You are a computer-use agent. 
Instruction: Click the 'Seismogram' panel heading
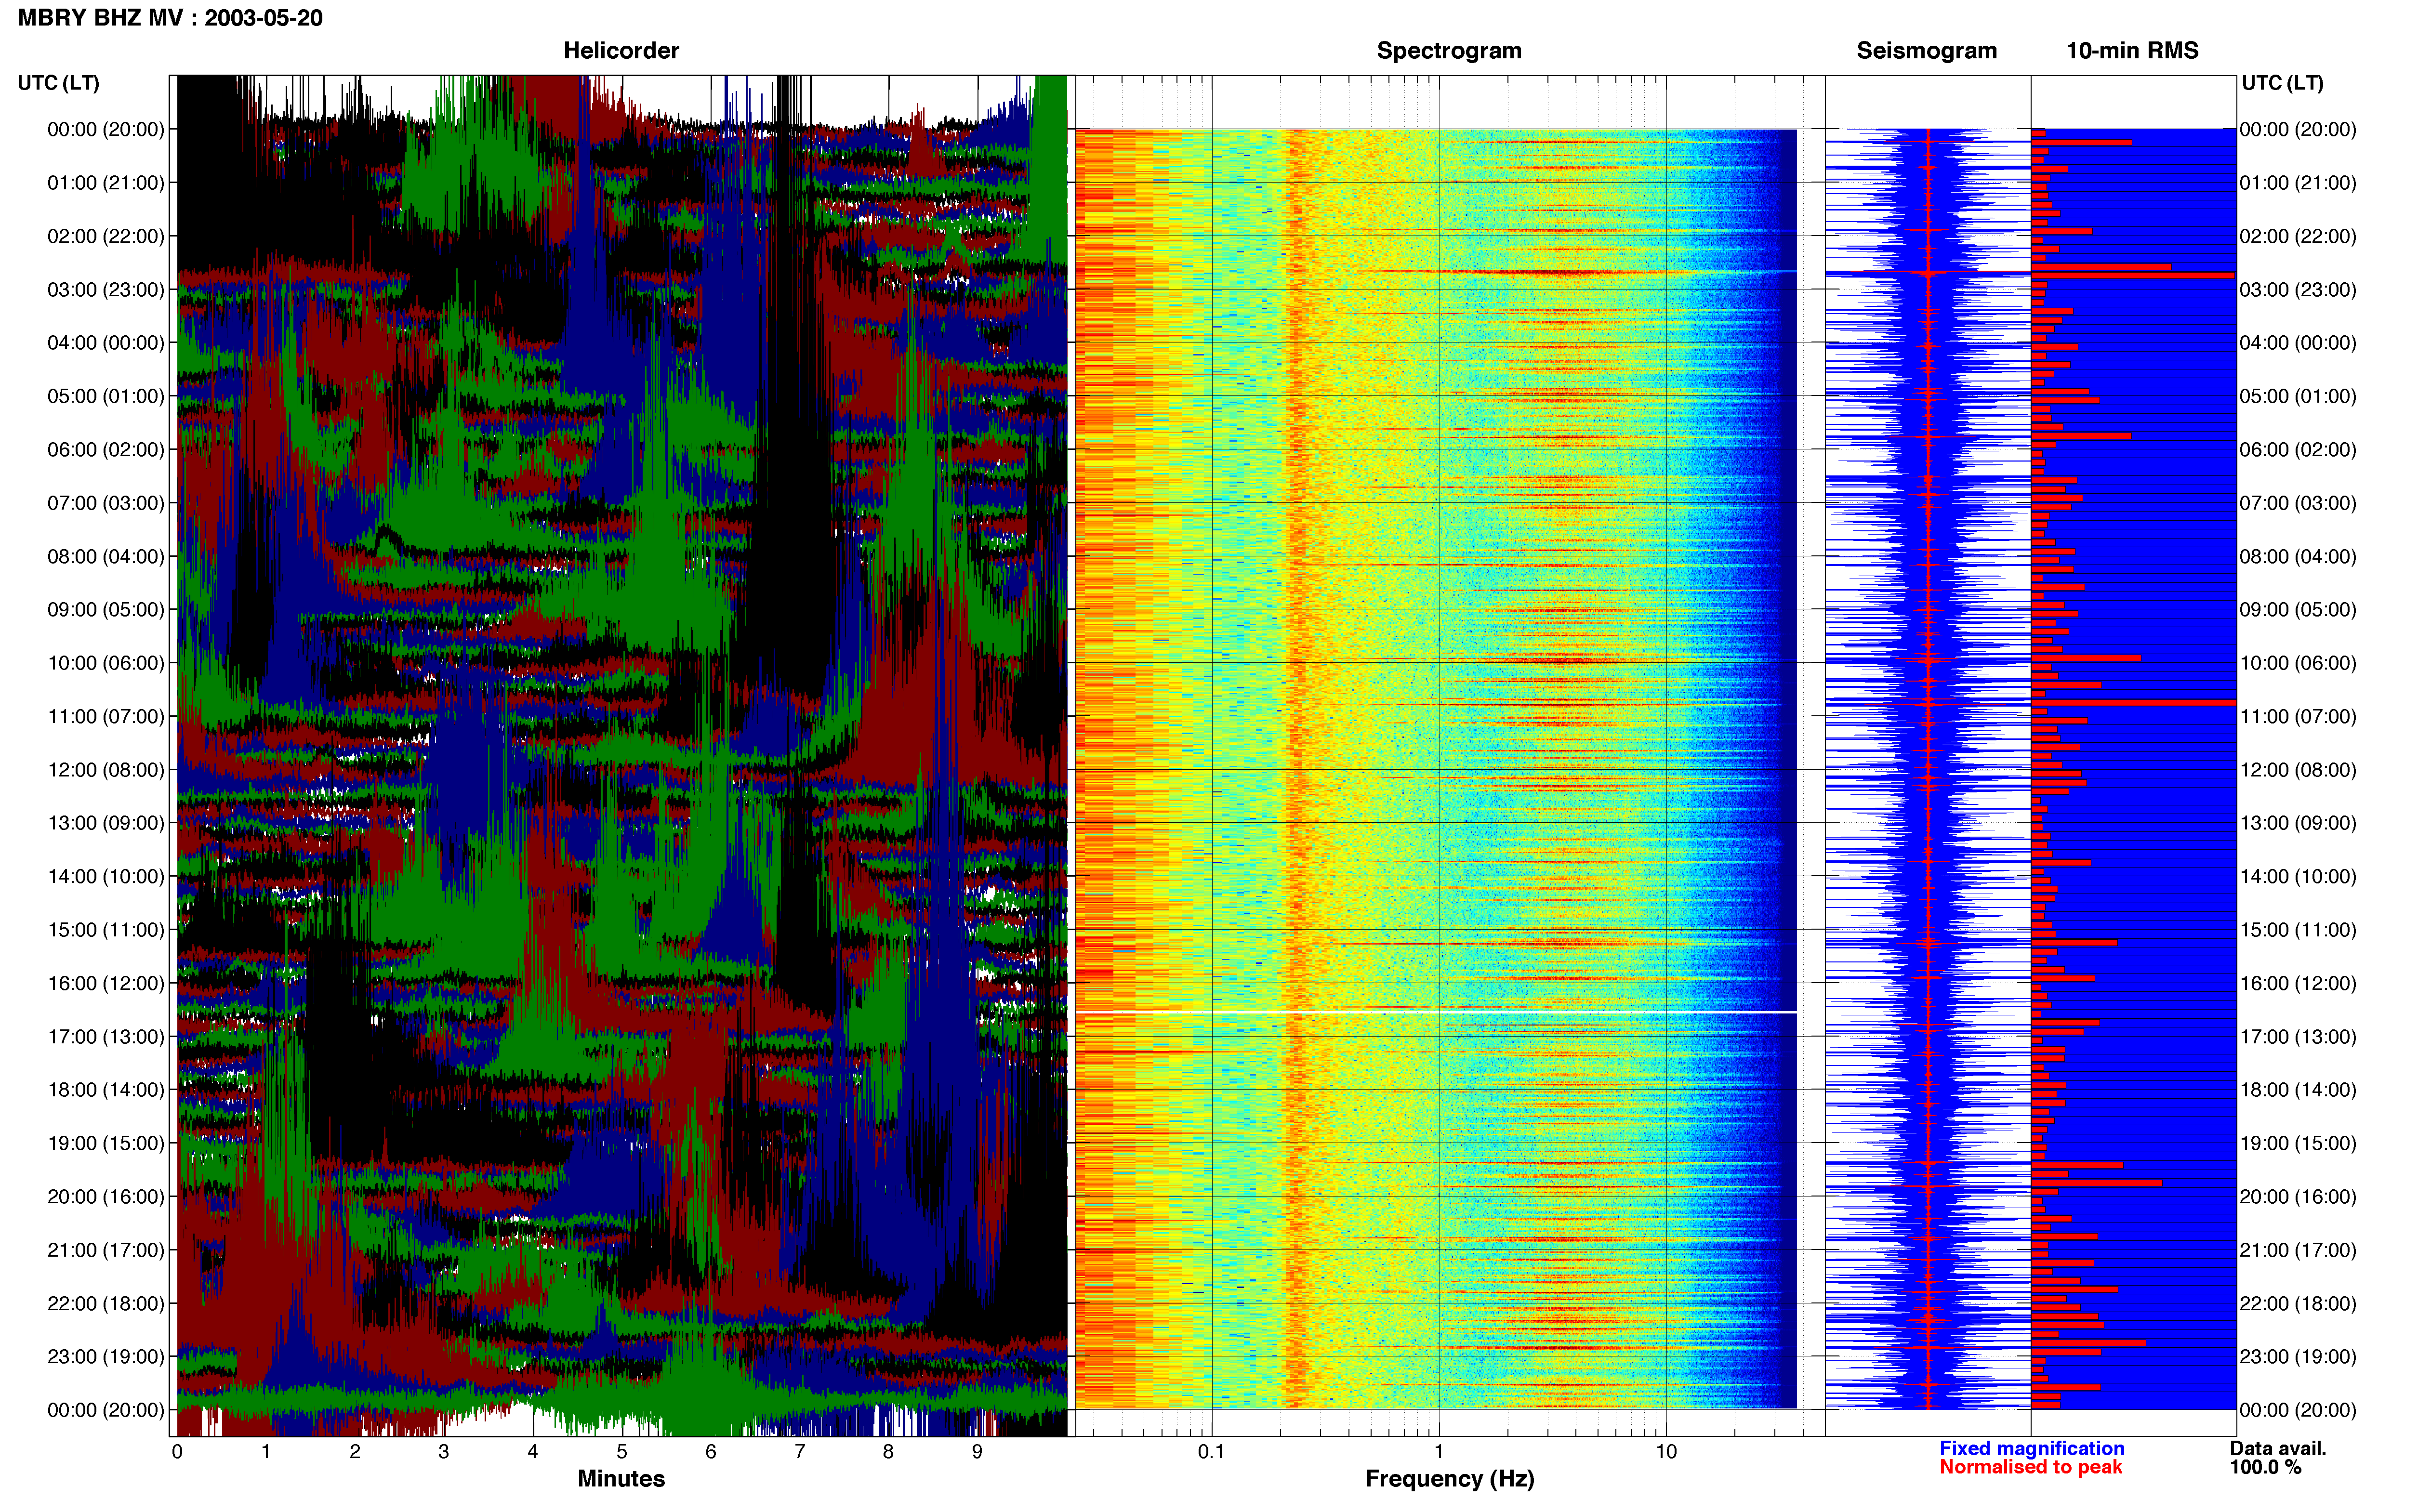(x=1926, y=51)
